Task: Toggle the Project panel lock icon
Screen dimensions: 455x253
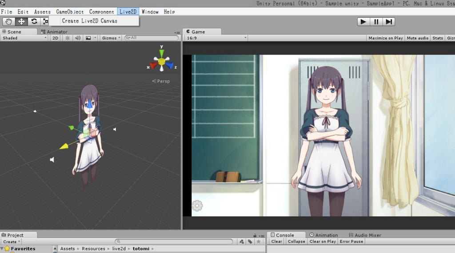Action: (x=255, y=236)
